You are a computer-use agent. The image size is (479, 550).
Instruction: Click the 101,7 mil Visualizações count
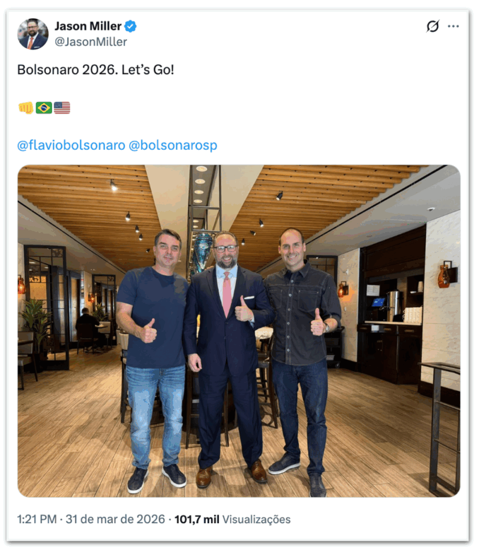pos(233,519)
